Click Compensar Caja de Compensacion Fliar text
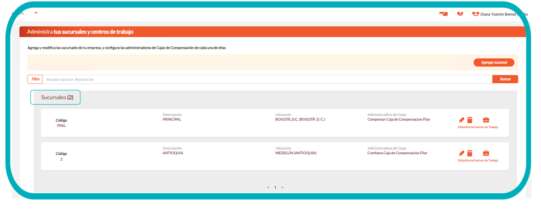Image resolution: width=541 pixels, height=211 pixels. 399,119
